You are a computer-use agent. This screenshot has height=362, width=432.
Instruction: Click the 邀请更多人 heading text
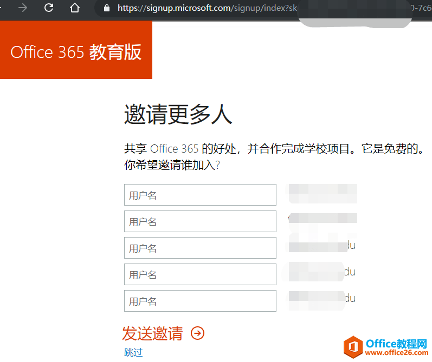[x=178, y=114]
